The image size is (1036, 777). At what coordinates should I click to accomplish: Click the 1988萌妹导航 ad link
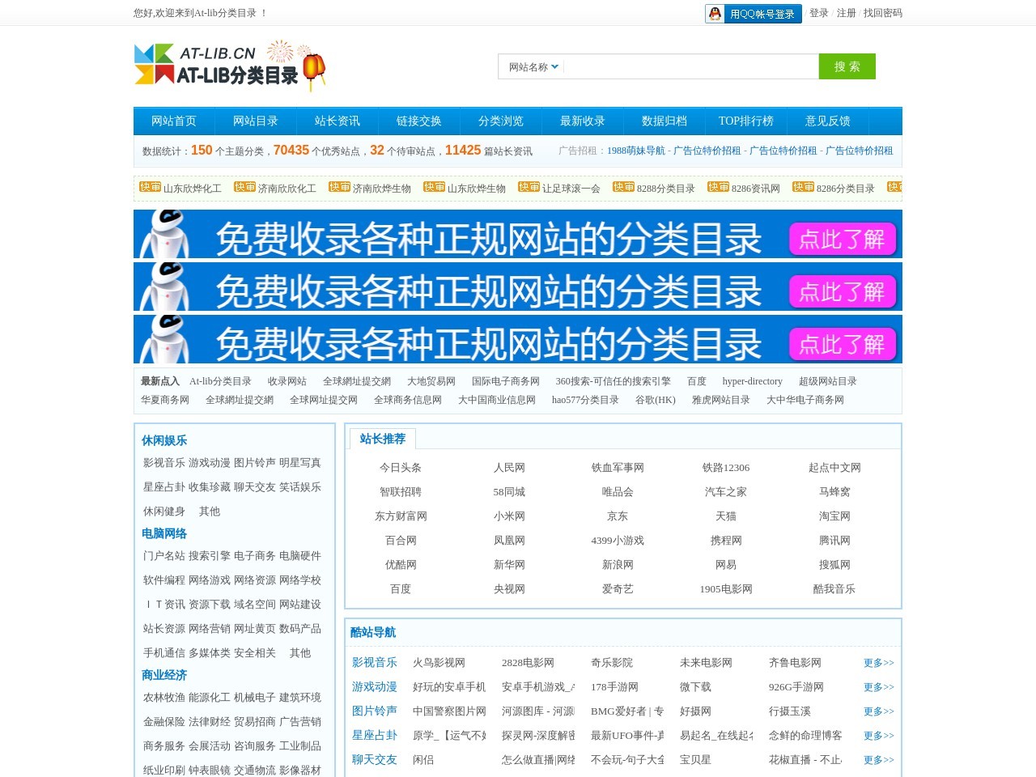coord(635,151)
